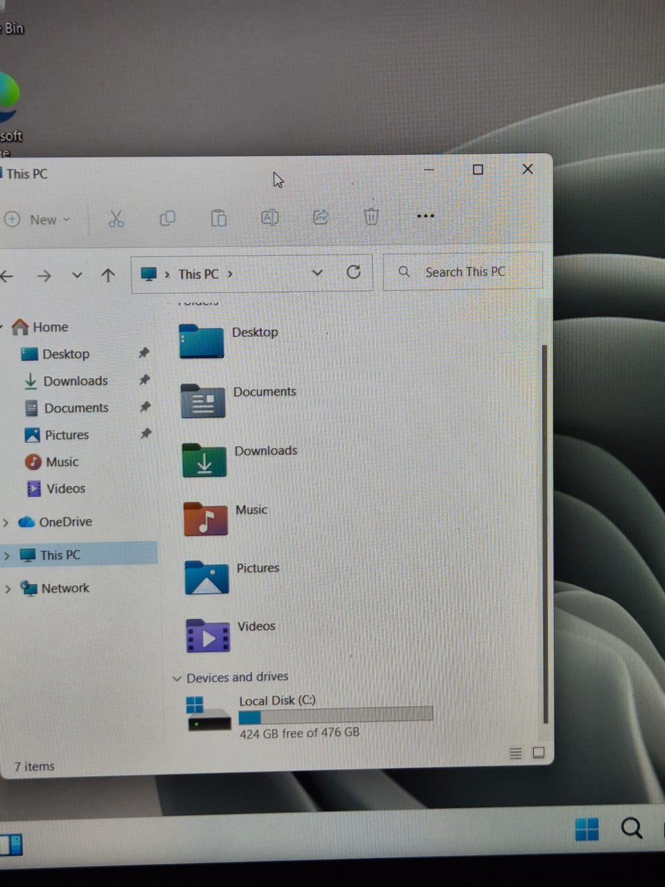Unpin Desktop using its pin icon

[143, 353]
